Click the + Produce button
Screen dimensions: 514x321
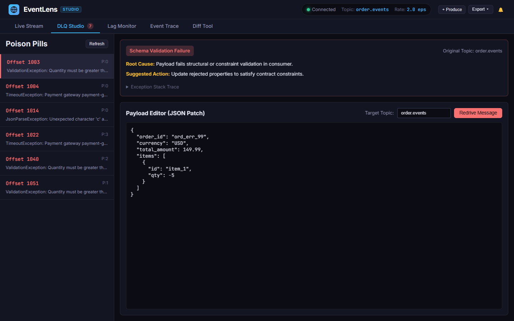[x=452, y=10]
